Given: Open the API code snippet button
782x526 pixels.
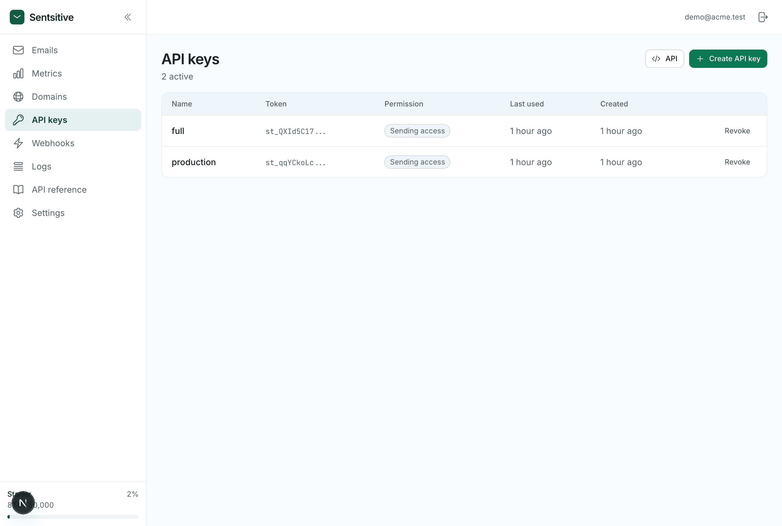Looking at the screenshot, I should (x=664, y=59).
